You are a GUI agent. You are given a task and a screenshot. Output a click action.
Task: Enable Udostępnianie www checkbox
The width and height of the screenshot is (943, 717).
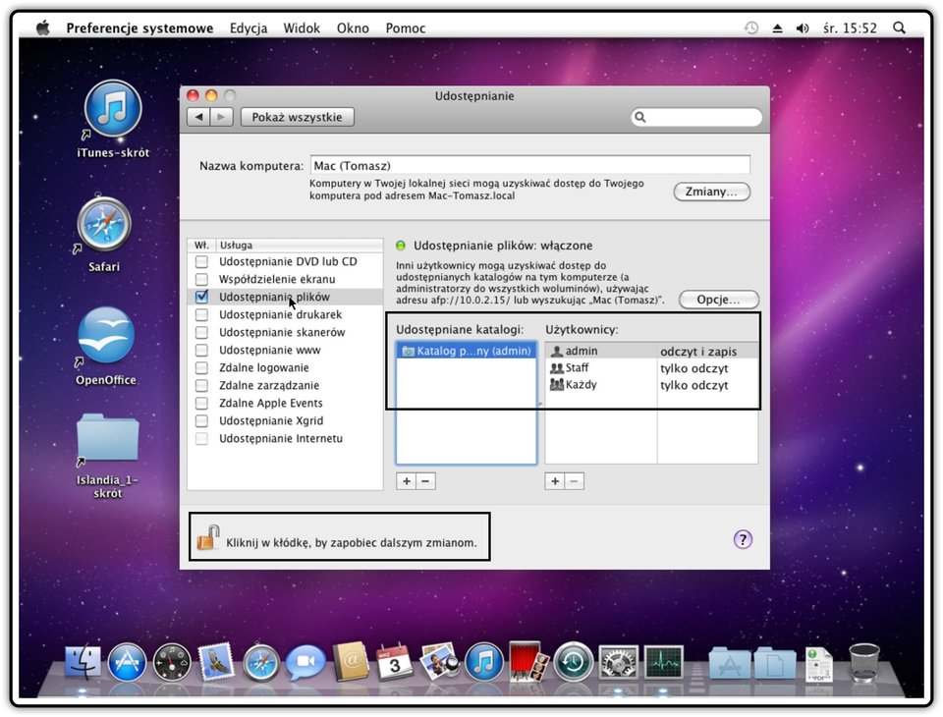coord(201,350)
